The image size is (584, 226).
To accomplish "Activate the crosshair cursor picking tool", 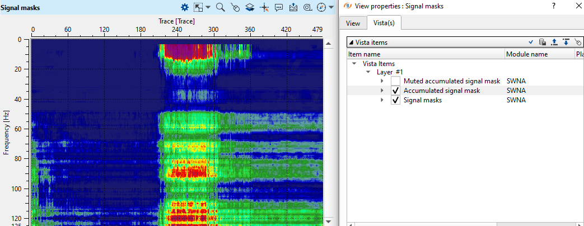I will tap(264, 7).
